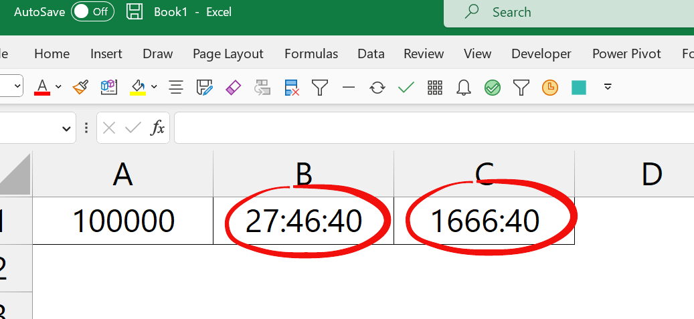Click the purple eraser clear icon

(234, 87)
